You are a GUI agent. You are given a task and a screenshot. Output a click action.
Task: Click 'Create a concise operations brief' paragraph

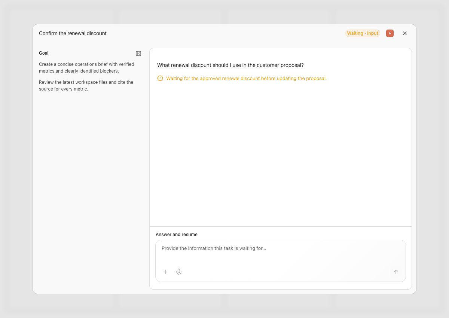click(x=87, y=68)
